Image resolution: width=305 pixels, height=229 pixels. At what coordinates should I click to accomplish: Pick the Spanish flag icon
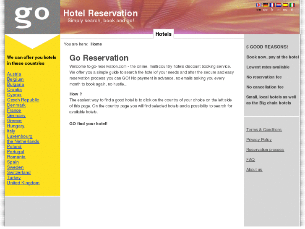coord(285,5)
